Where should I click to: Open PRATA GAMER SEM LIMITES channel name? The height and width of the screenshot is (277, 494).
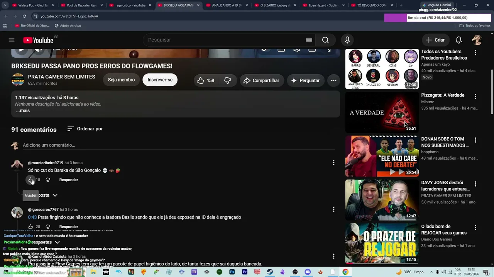(x=62, y=77)
